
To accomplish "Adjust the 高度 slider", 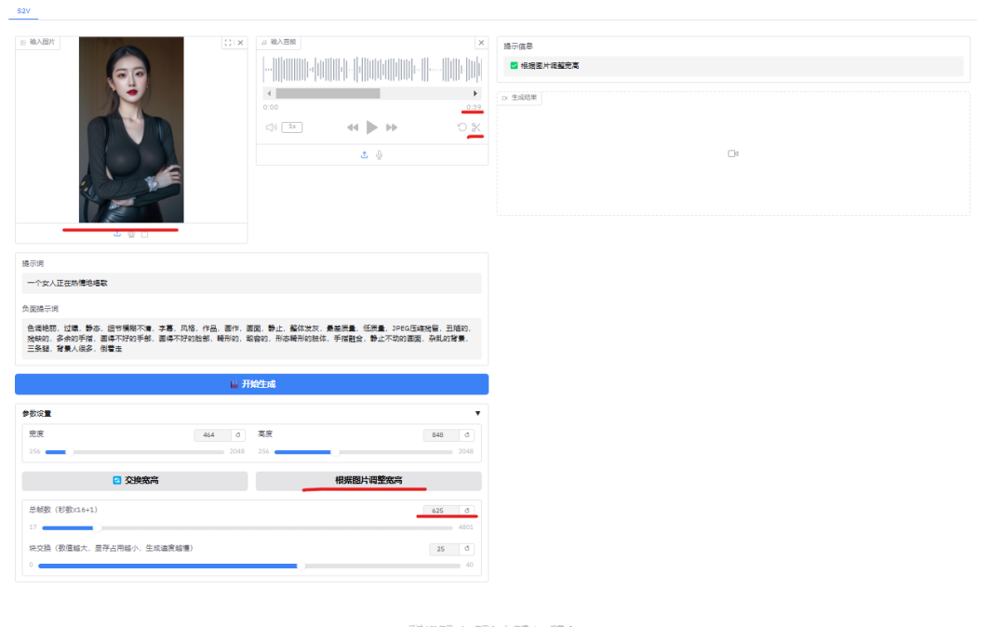I will [364, 452].
